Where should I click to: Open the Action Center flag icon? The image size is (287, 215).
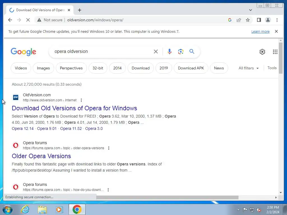point(245,210)
